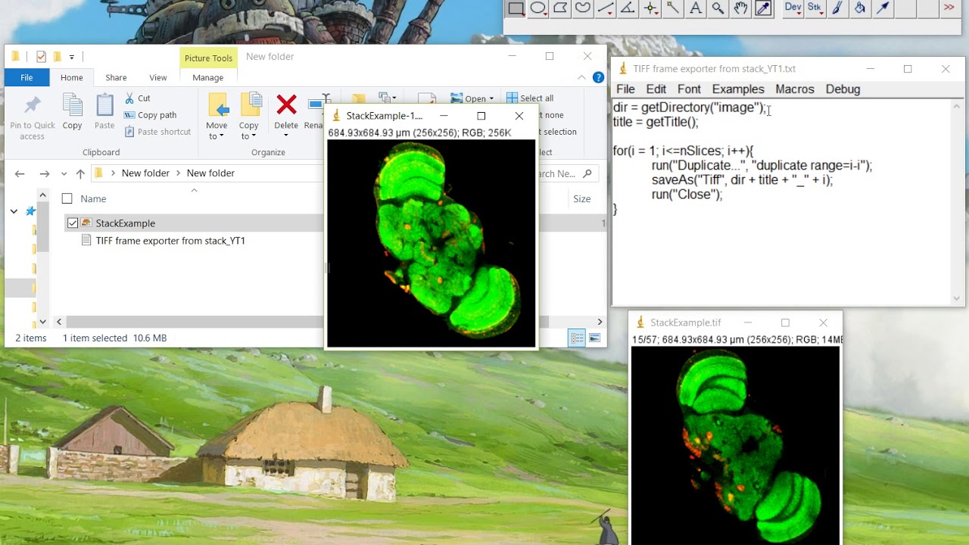The width and height of the screenshot is (969, 545).
Task: Select the Wand tracing tool
Action: pos(672,8)
